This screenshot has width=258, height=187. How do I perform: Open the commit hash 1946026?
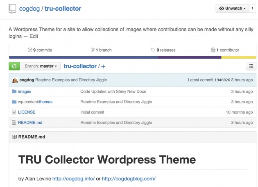[x=222, y=80]
